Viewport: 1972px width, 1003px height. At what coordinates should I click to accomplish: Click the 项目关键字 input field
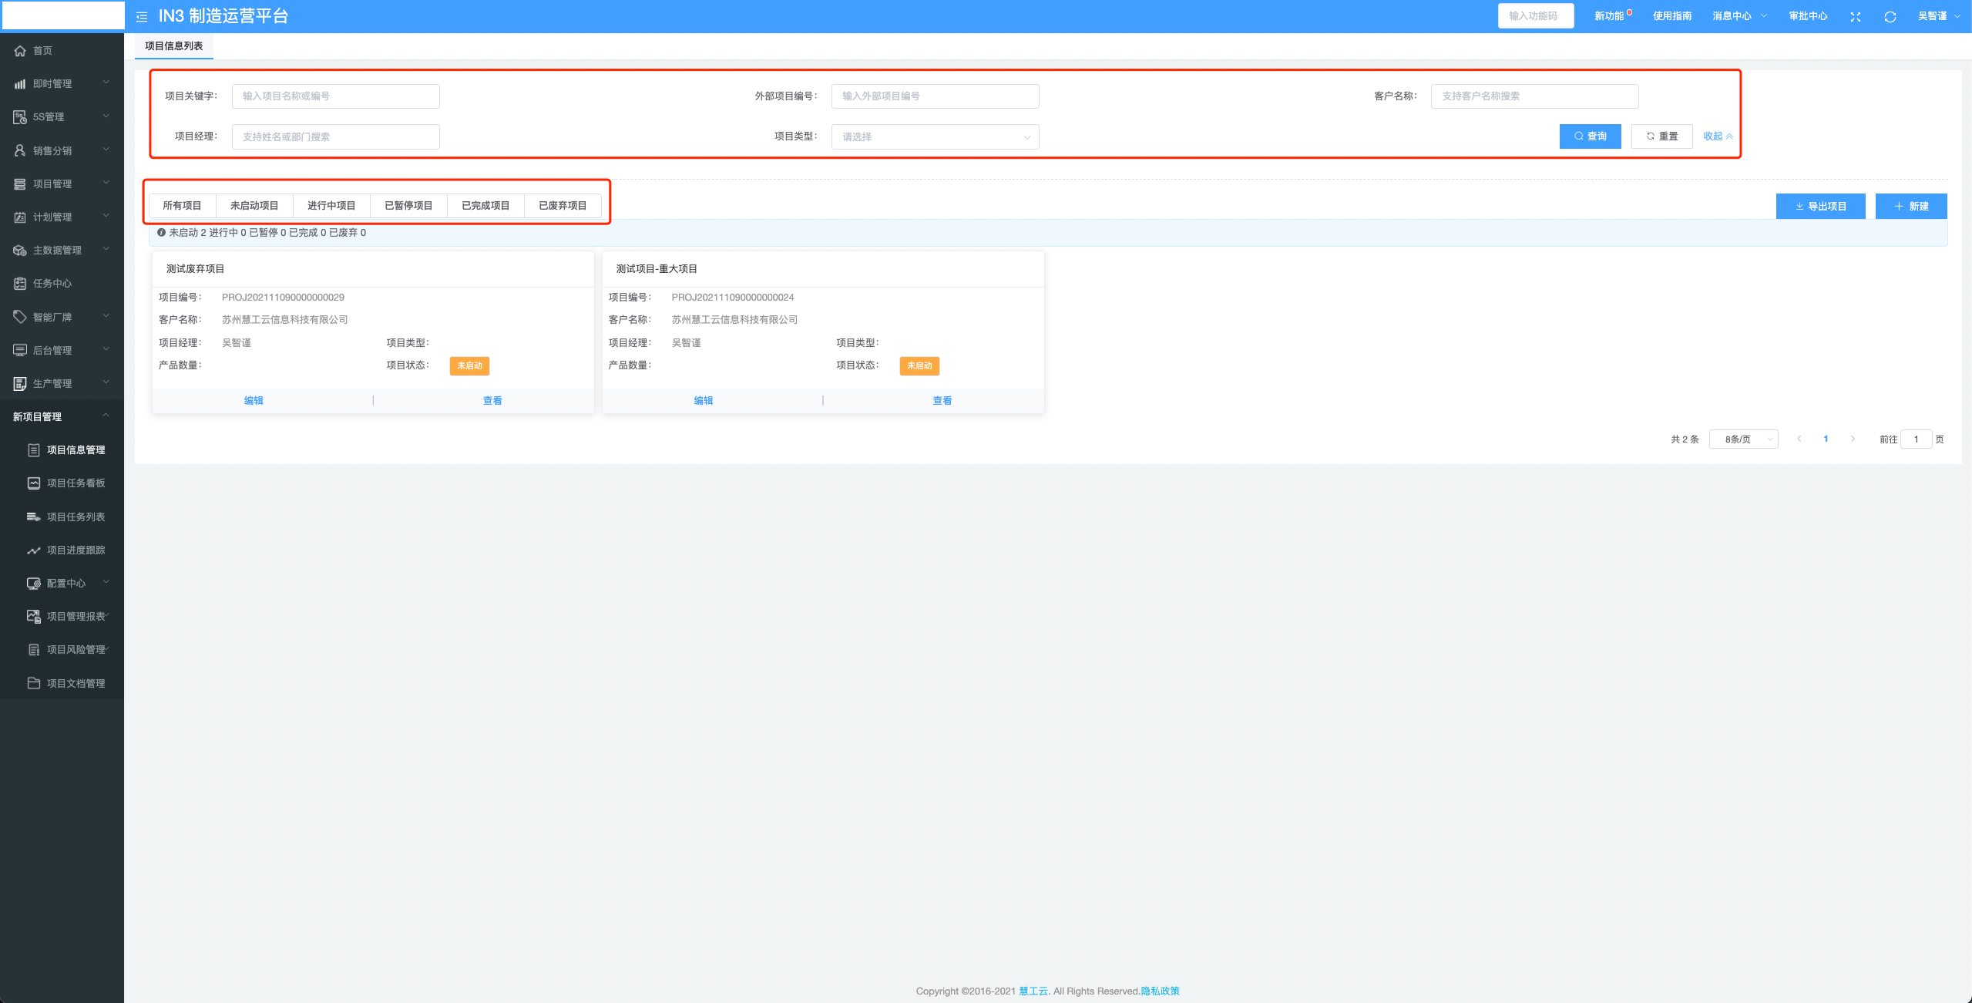click(335, 96)
